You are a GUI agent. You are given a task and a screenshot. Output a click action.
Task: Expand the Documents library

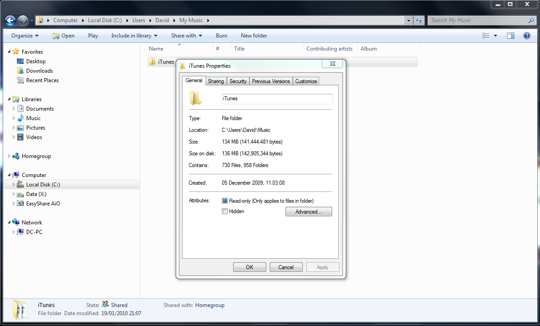click(x=14, y=108)
